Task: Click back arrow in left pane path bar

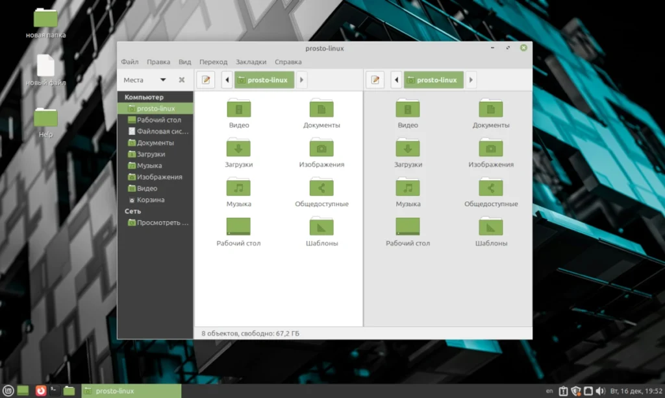Action: coord(227,80)
